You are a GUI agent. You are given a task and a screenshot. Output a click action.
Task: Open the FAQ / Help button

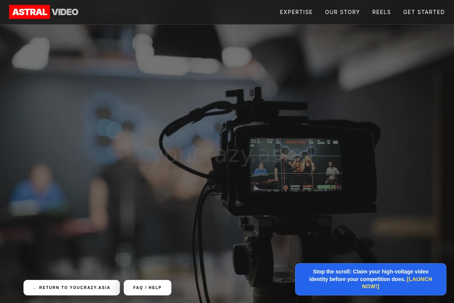click(148, 287)
